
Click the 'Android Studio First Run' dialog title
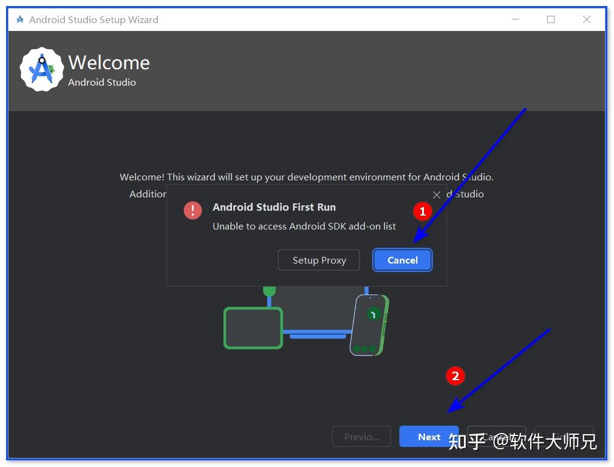[274, 207]
